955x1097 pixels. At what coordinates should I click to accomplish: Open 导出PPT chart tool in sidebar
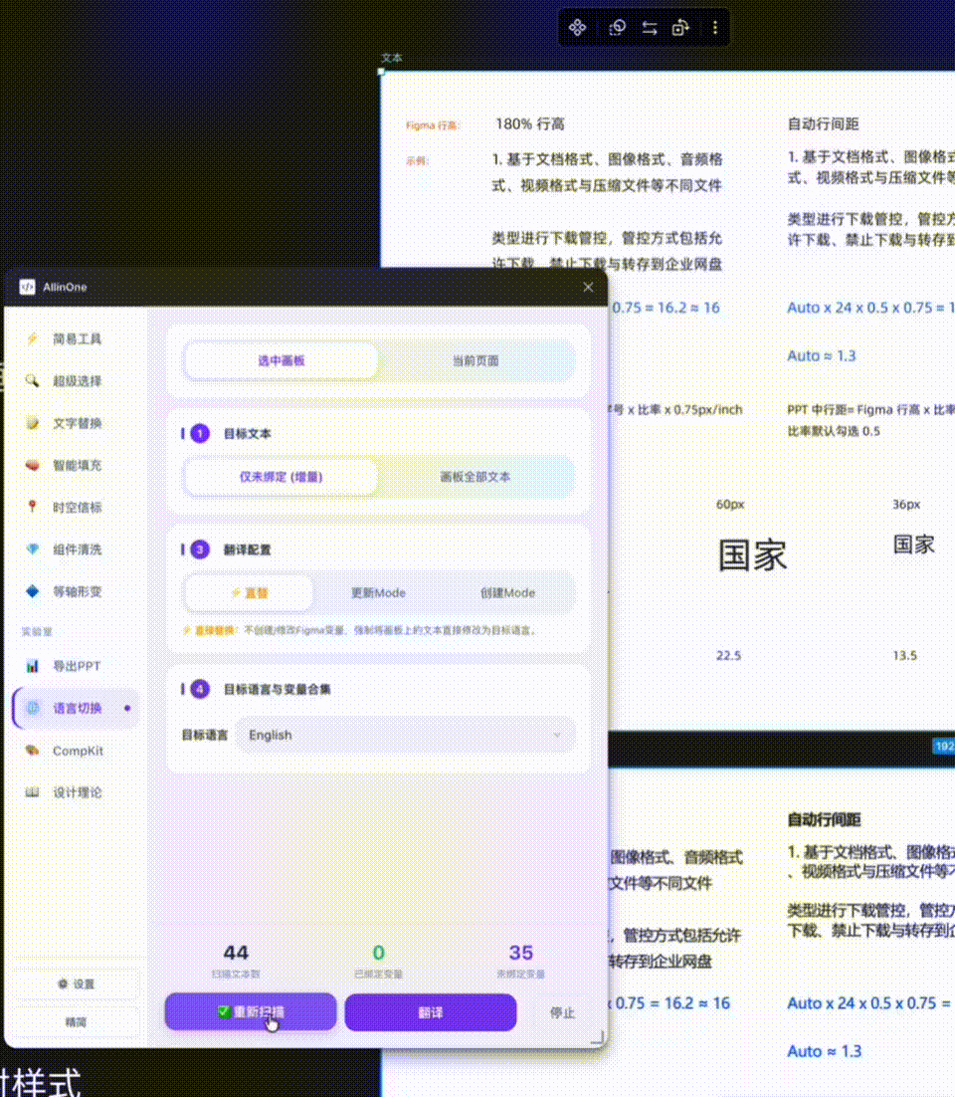tap(76, 666)
